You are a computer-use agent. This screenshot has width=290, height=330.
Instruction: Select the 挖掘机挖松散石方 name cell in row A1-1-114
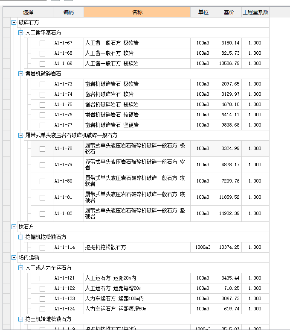[x=137, y=247]
